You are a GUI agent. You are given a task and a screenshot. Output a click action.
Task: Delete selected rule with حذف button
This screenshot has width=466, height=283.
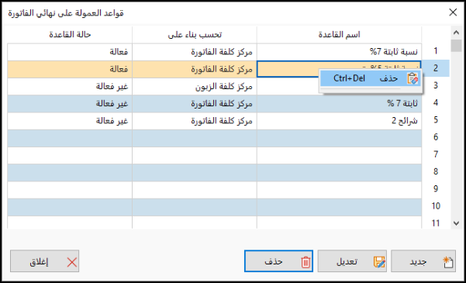tap(279, 261)
